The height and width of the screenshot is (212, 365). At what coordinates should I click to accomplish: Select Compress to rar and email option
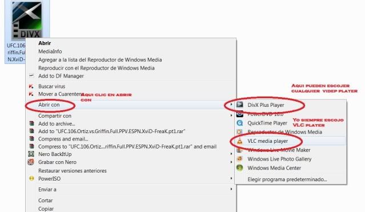[127, 147]
